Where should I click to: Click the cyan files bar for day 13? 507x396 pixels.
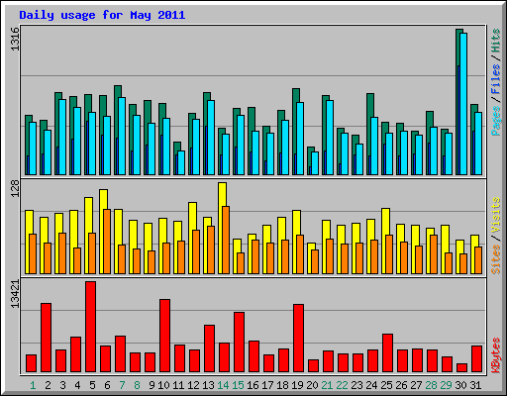211,138
